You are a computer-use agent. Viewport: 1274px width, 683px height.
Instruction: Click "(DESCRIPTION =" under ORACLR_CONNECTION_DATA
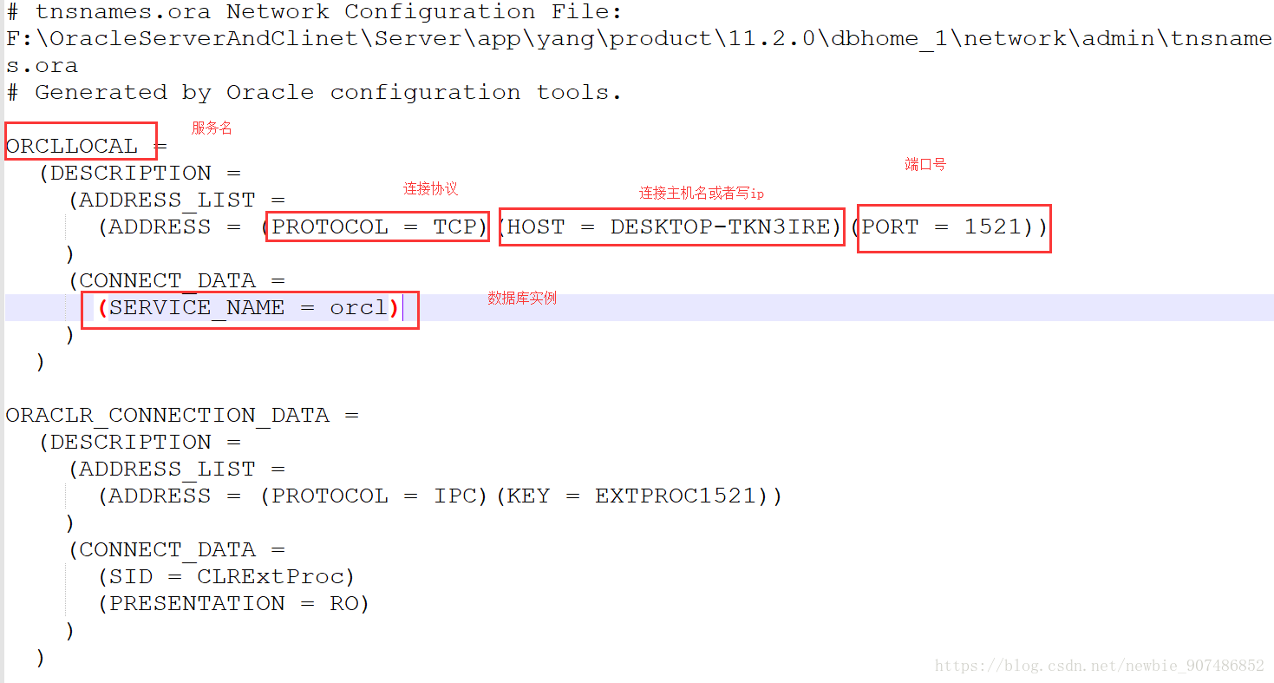(140, 443)
